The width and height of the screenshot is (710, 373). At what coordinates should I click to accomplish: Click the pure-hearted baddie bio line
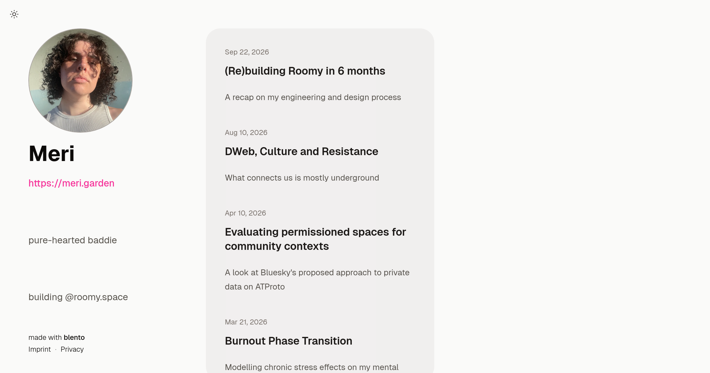[x=72, y=240]
